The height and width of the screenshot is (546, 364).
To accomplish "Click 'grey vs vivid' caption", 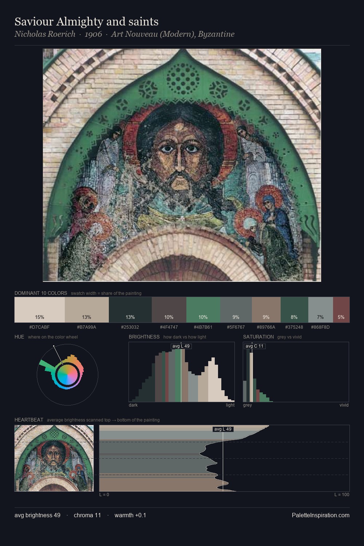I will 289,337.
